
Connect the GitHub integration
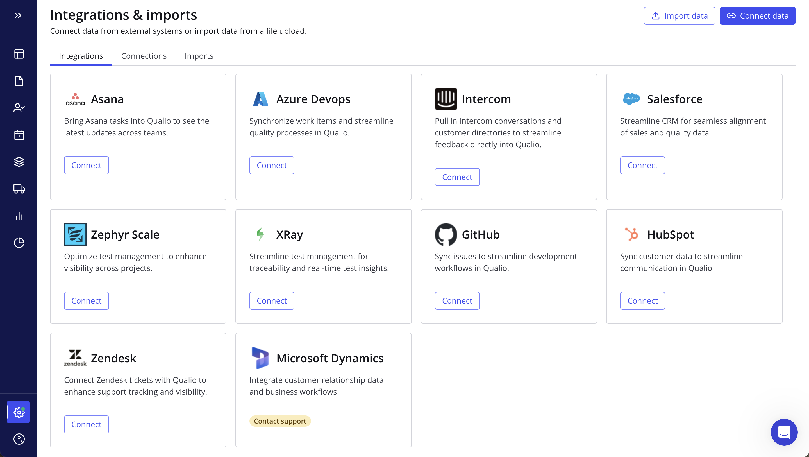[457, 300]
